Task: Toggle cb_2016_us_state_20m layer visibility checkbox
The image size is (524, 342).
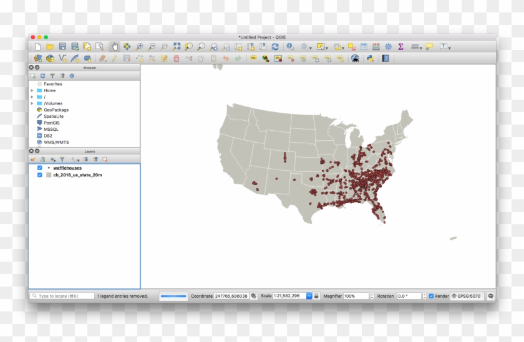Action: tap(40, 175)
